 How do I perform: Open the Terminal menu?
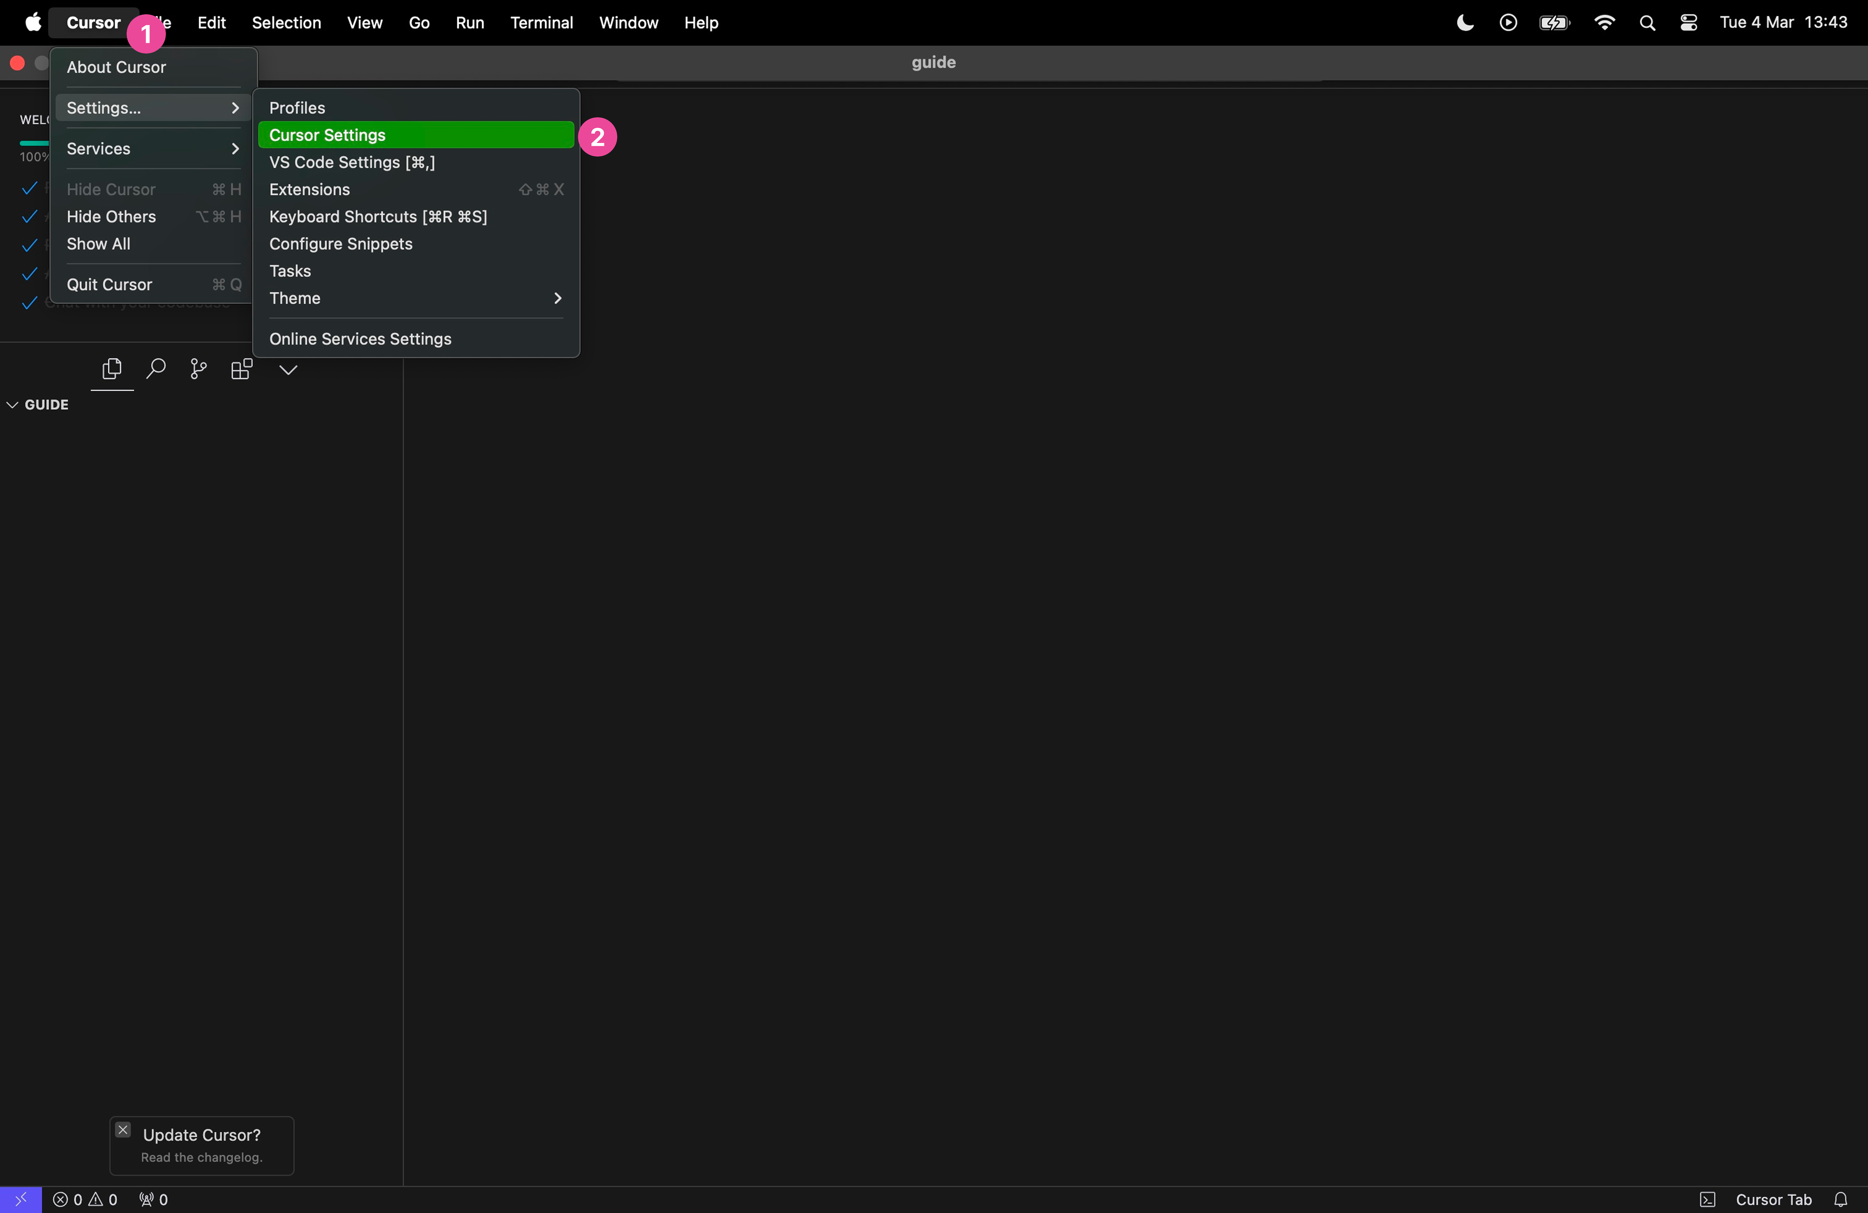tap(541, 23)
